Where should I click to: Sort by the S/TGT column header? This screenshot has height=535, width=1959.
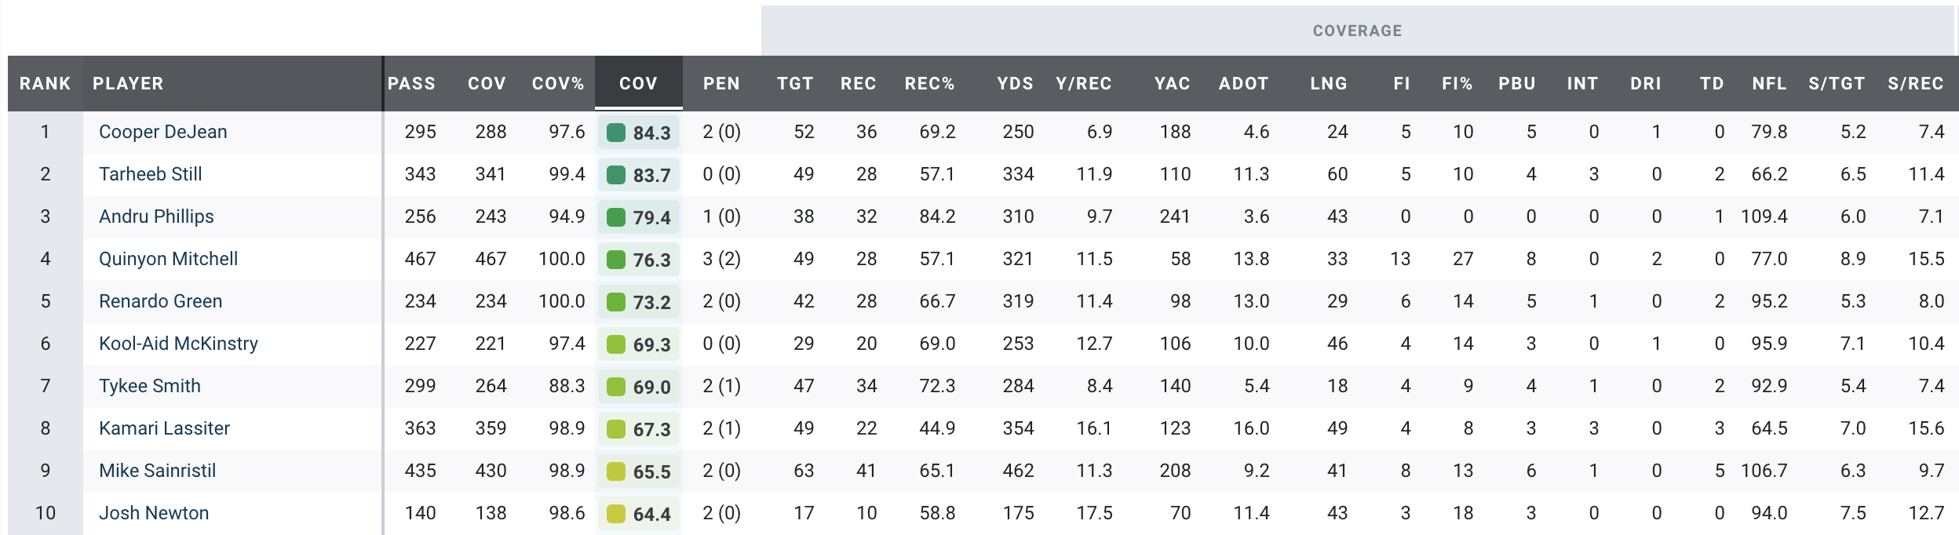pos(1836,83)
